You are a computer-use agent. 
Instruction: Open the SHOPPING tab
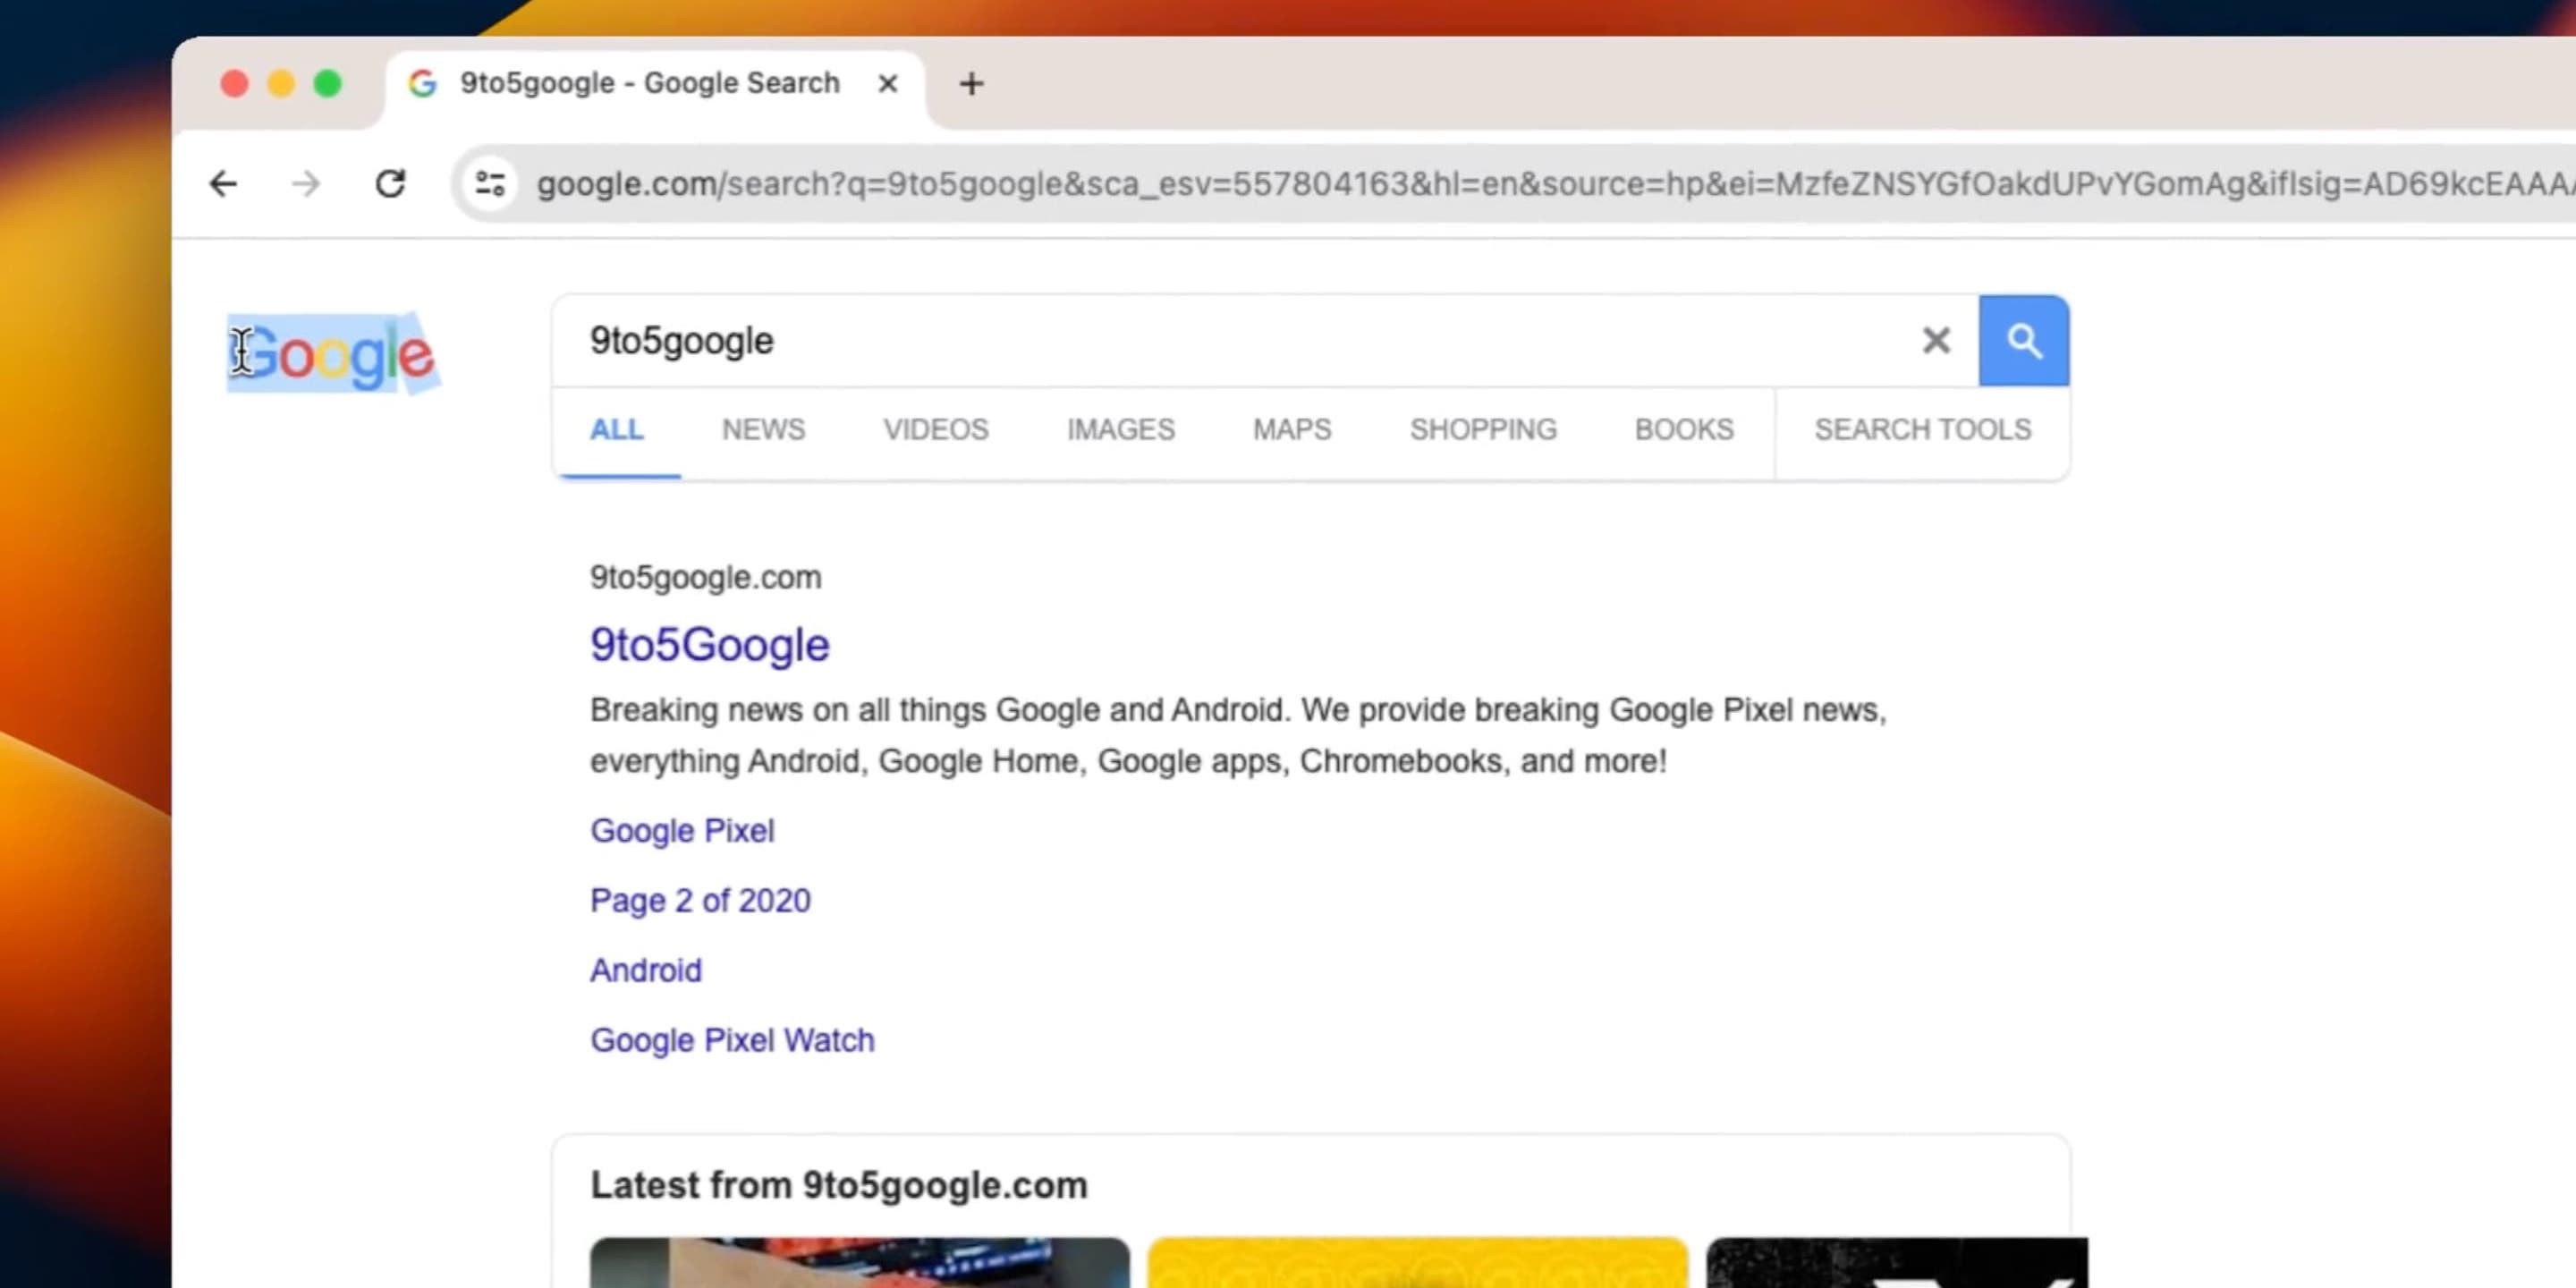click(x=1483, y=430)
